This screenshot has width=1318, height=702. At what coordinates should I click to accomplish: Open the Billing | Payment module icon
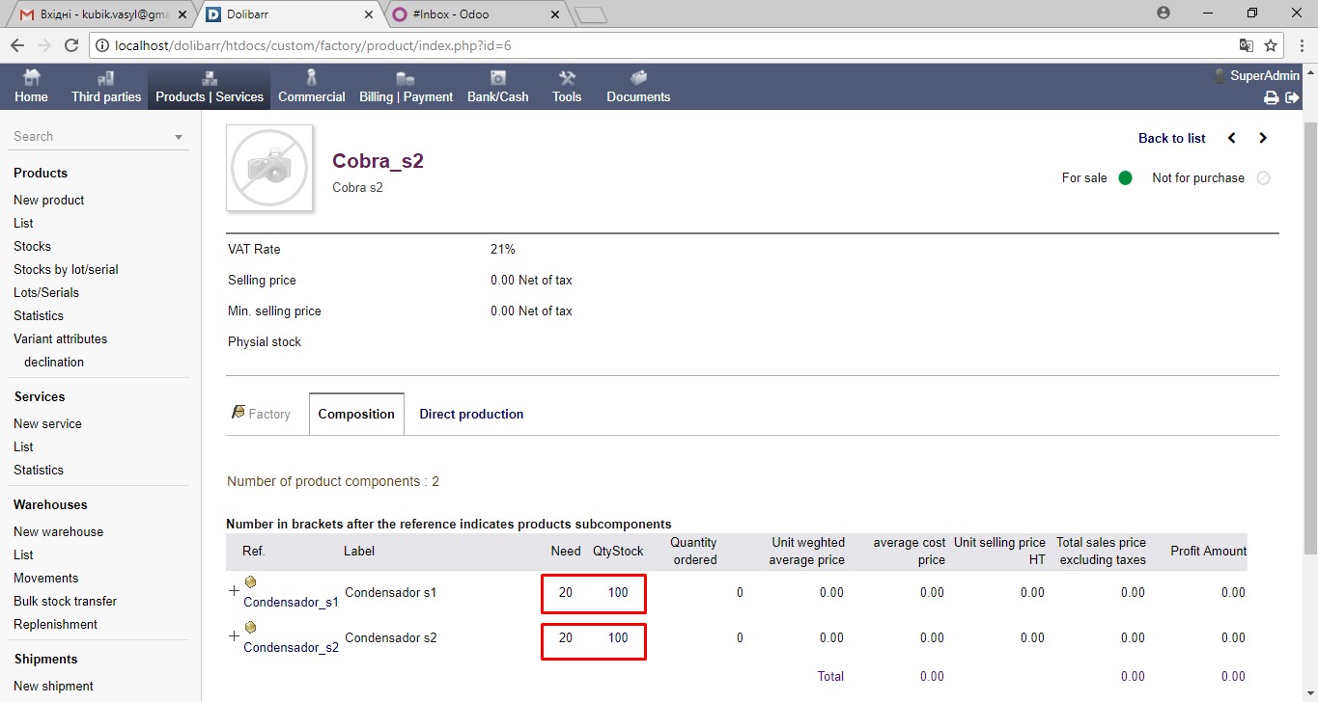[405, 79]
